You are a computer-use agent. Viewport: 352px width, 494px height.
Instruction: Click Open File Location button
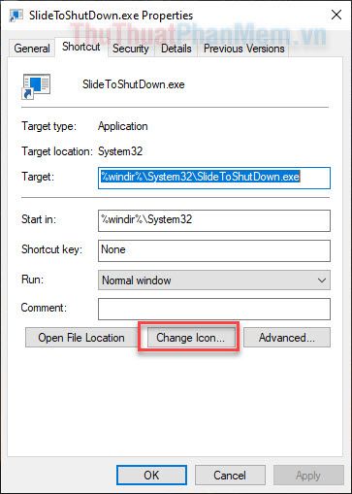tap(81, 338)
